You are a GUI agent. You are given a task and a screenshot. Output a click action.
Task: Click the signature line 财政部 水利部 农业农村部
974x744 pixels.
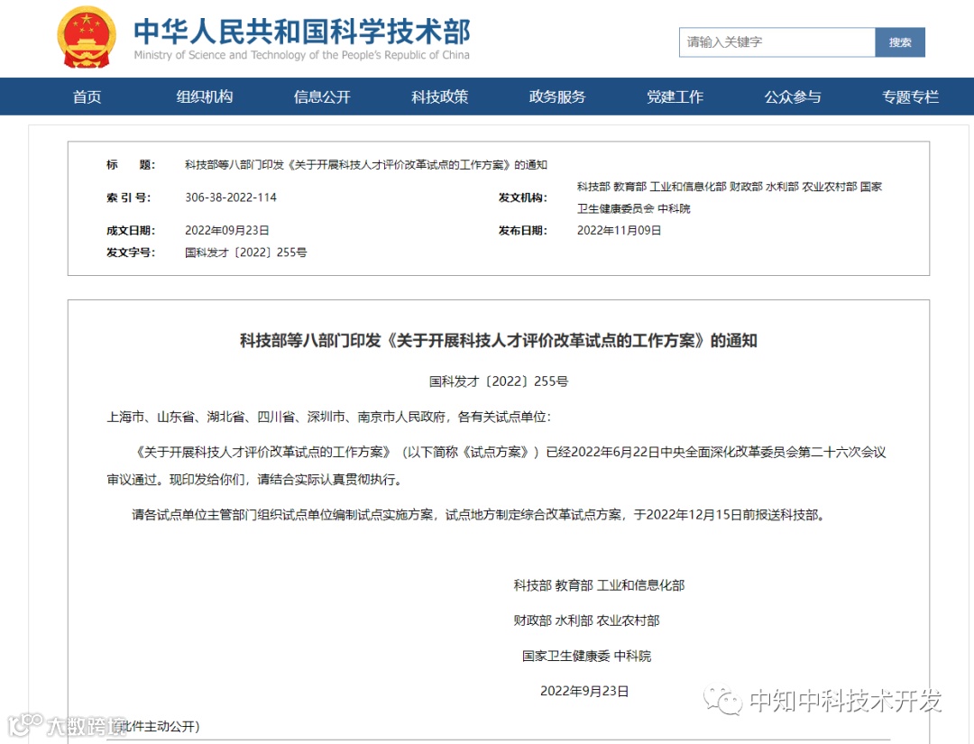click(586, 621)
